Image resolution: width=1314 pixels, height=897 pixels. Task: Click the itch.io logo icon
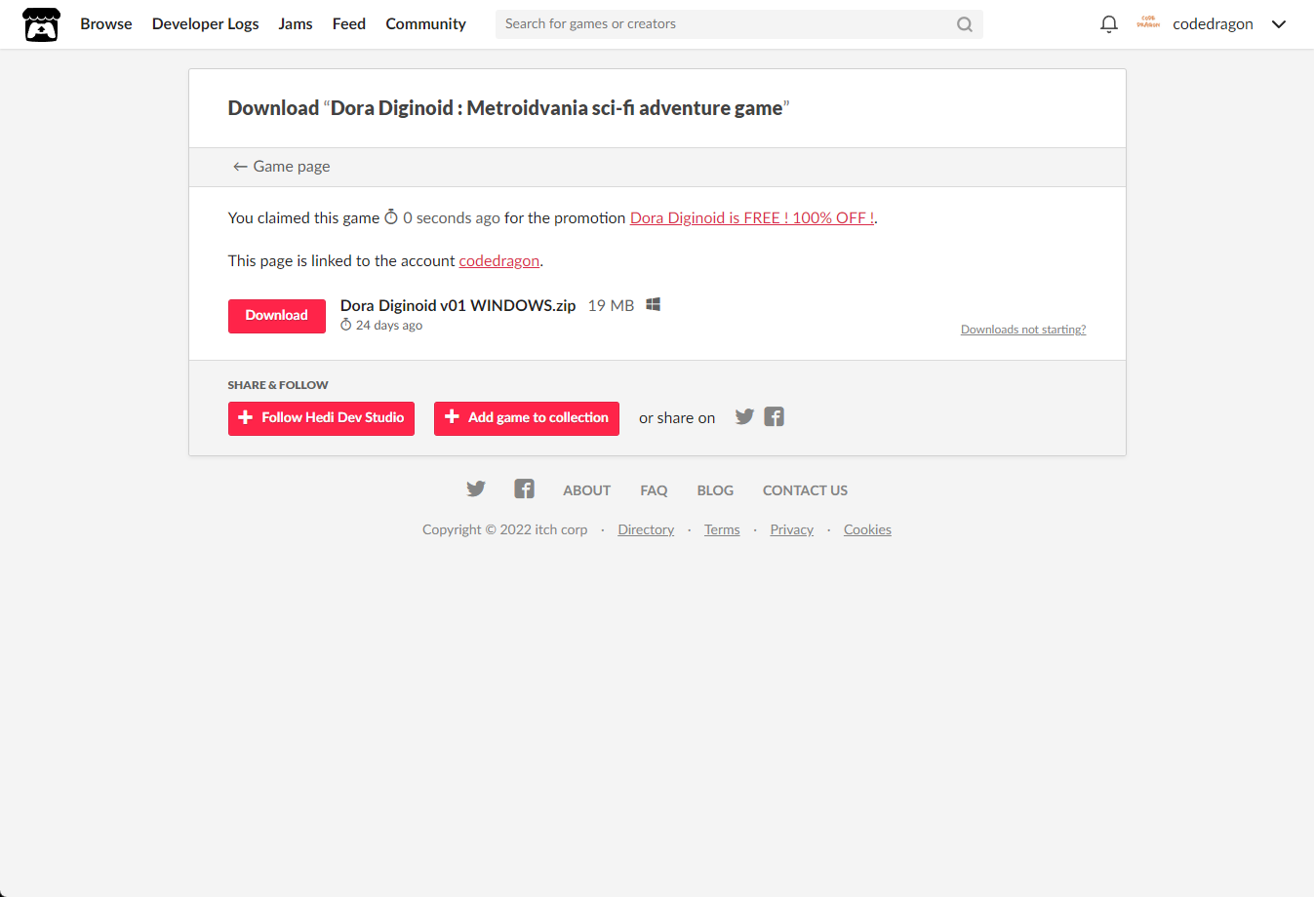point(41,24)
